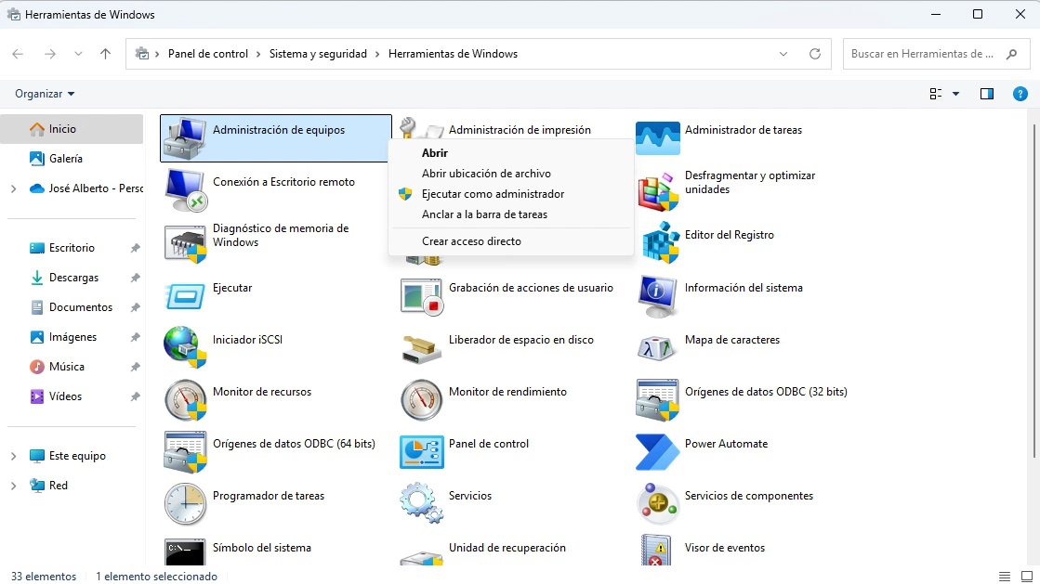Select the Programador de tareas icon
1040x584 pixels.
point(185,504)
